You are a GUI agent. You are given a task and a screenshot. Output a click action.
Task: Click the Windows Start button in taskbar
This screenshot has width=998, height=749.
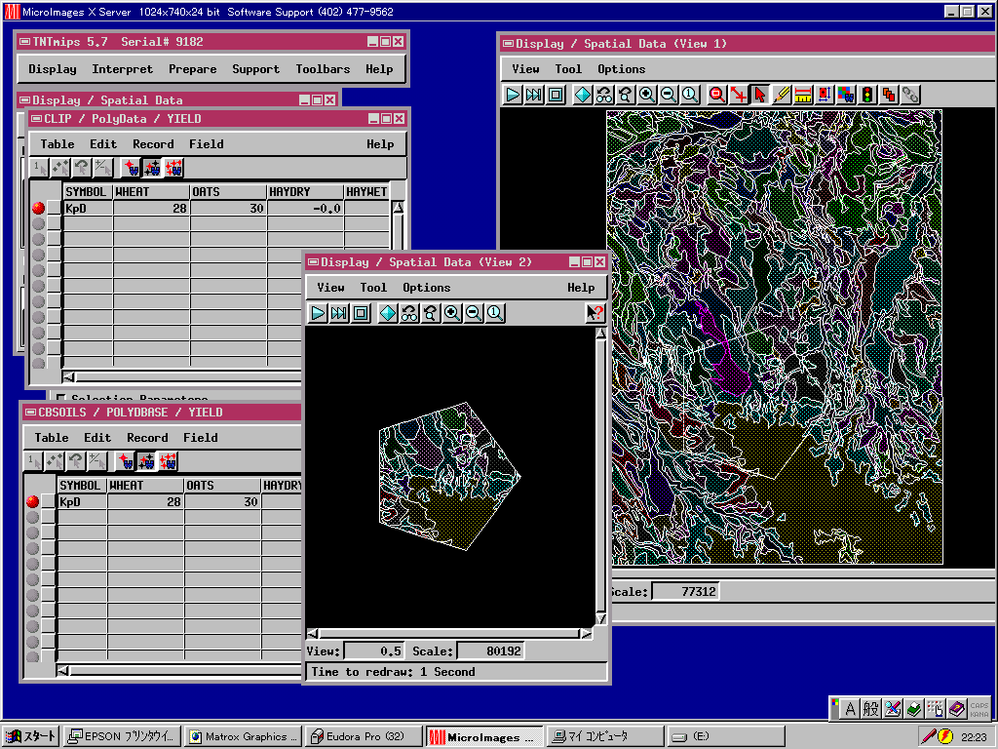[31, 736]
